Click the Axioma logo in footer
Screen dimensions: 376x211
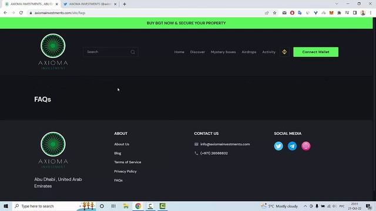tap(53, 150)
